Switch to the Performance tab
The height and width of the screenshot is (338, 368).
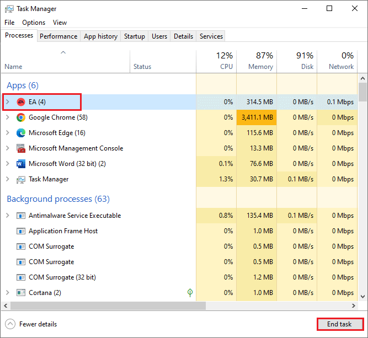58,36
